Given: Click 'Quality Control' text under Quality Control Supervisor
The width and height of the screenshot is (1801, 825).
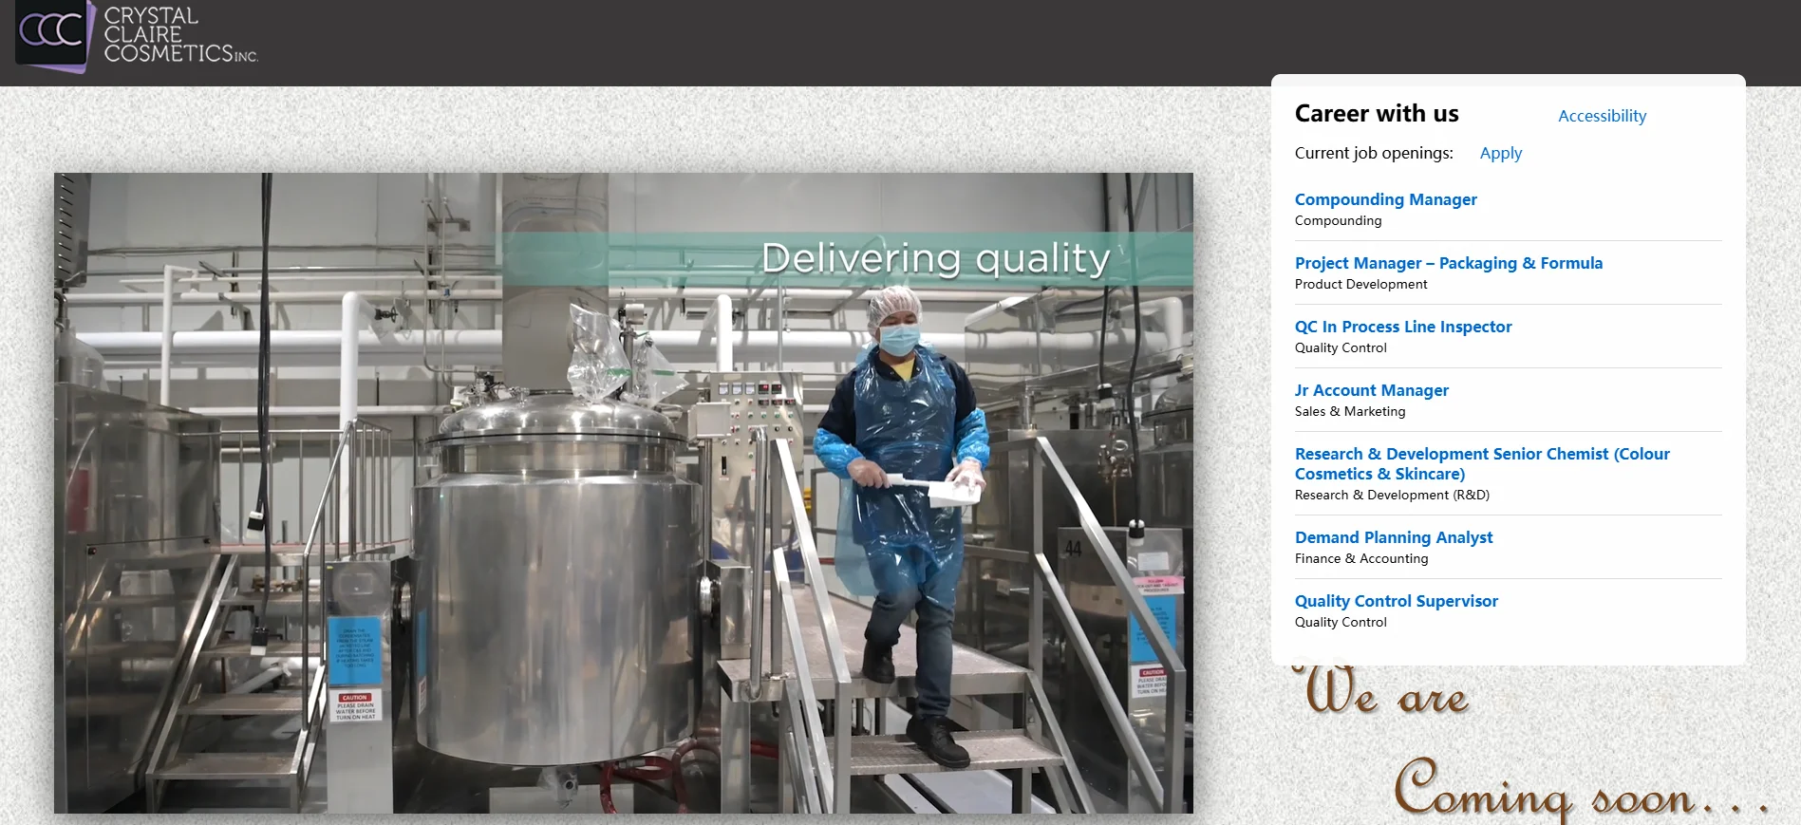Looking at the screenshot, I should (x=1341, y=622).
